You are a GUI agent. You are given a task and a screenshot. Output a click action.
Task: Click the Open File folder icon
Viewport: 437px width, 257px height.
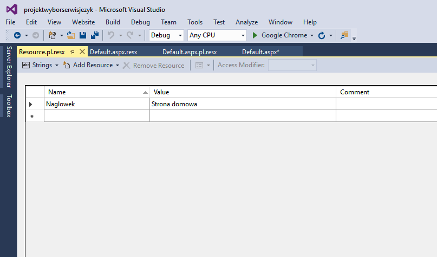point(71,35)
